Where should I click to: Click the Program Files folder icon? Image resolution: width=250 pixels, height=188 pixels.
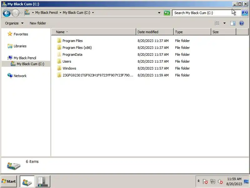coord(59,41)
